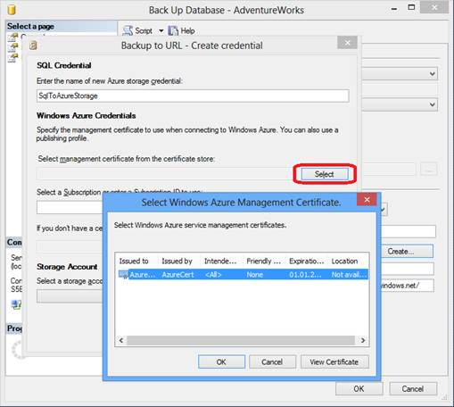Click the management certificate path field
The image size is (454, 407).
[167, 174]
